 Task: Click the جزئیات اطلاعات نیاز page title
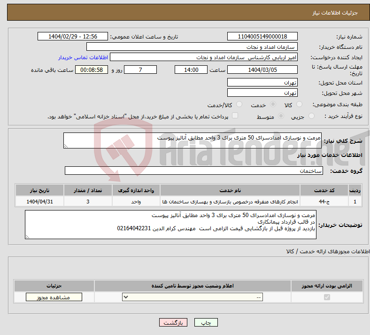[335, 13]
